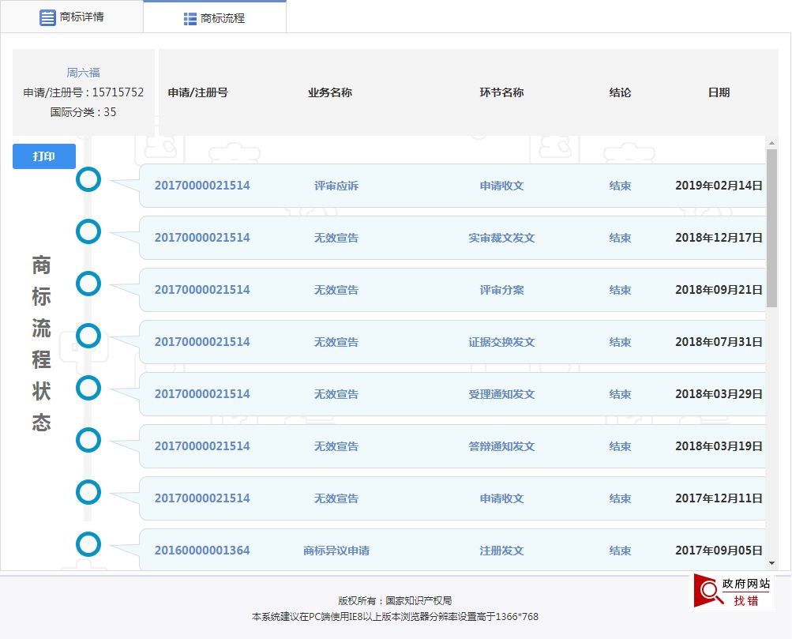Click 评审应诉 in the first row

pos(336,186)
